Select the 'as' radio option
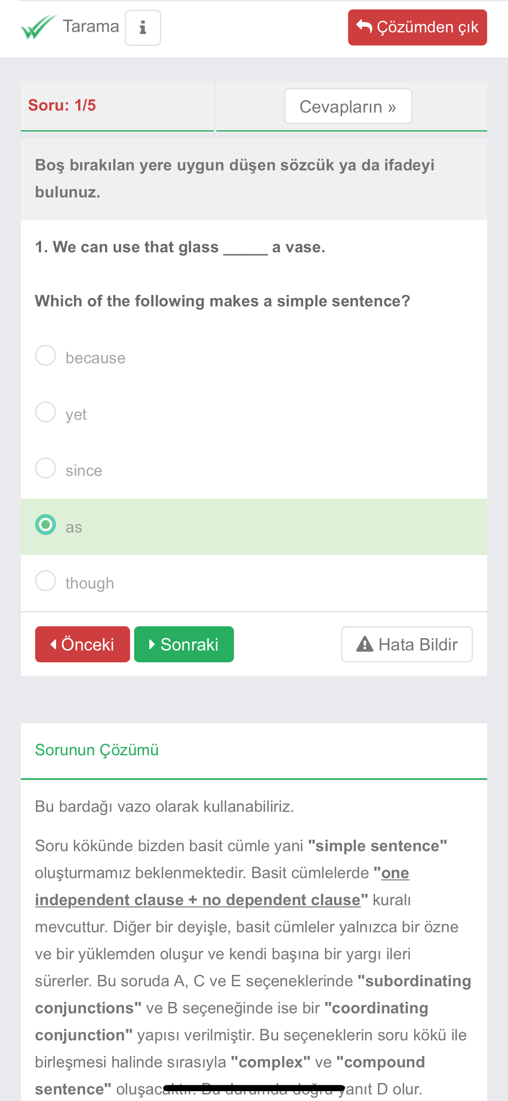Image resolution: width=508 pixels, height=1101 pixels. [46, 525]
